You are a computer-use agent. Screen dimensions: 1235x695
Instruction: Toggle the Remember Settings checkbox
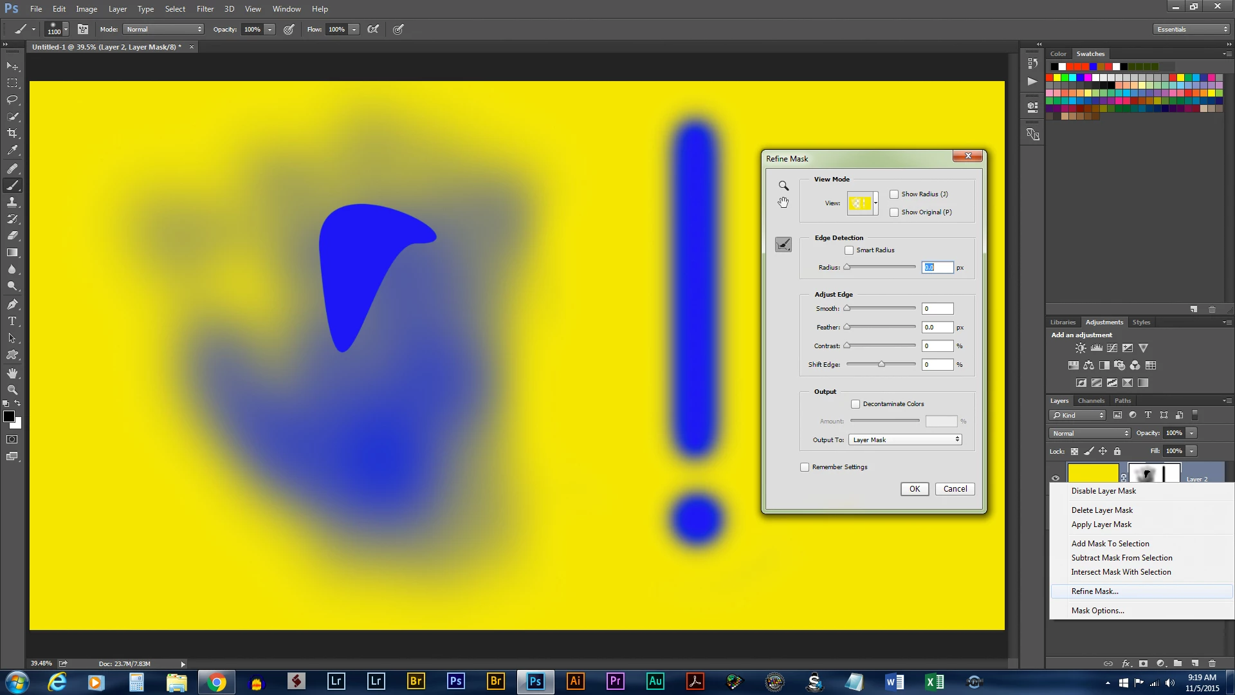[805, 467]
